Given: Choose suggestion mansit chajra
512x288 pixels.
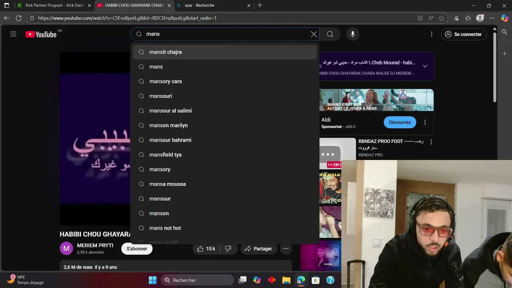Looking at the screenshot, I should click(x=225, y=52).
